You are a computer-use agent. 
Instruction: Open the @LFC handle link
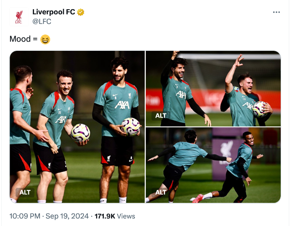click(42, 21)
